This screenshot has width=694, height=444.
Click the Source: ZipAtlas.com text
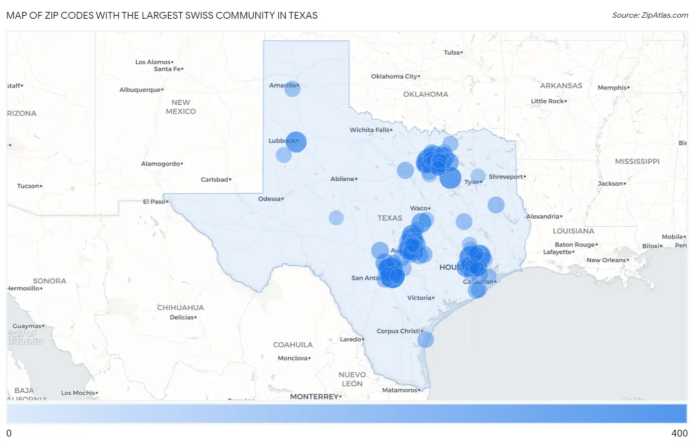click(x=650, y=15)
